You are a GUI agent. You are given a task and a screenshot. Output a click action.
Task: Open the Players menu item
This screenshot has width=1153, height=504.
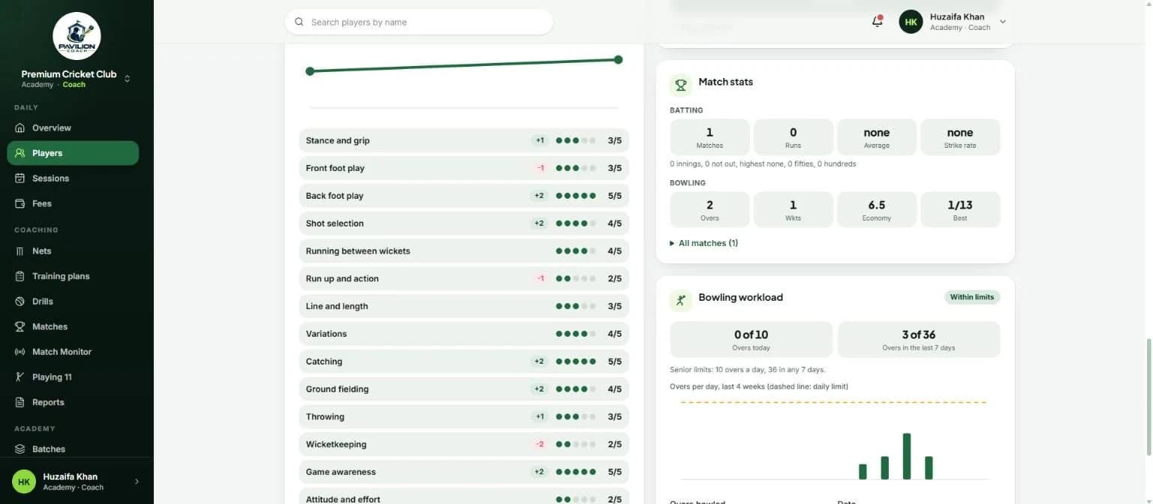tap(73, 153)
